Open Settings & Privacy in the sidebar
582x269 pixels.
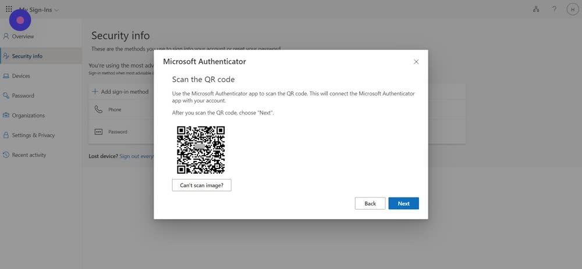(x=41, y=135)
